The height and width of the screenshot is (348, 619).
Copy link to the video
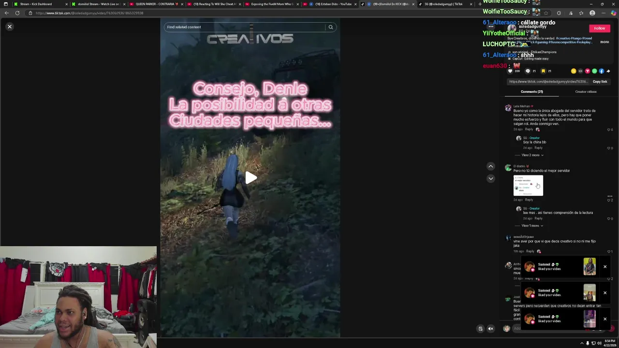click(x=600, y=82)
